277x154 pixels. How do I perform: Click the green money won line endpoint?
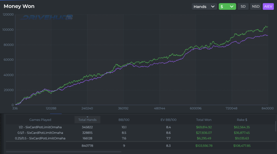[x=268, y=27]
